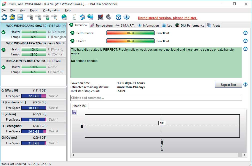Click the green check icon of WDC WD6400AAKS-22A7B2
252x166 pixels.
(4, 50)
